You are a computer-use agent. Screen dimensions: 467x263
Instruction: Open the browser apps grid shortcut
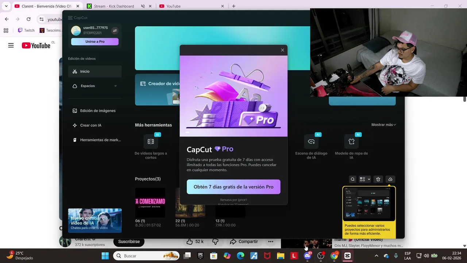[x=6, y=31]
